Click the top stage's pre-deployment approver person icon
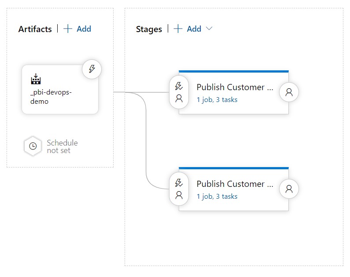 pos(179,98)
